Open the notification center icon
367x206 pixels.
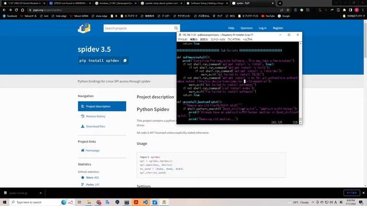pos(361,202)
